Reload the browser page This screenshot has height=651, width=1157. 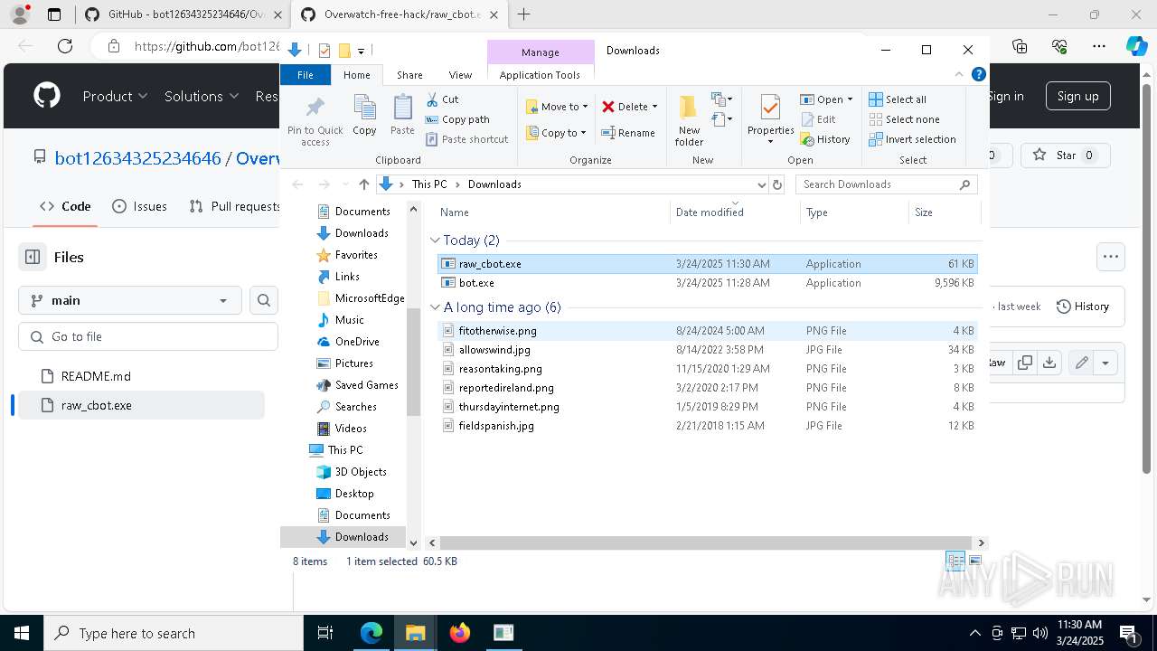(x=65, y=46)
